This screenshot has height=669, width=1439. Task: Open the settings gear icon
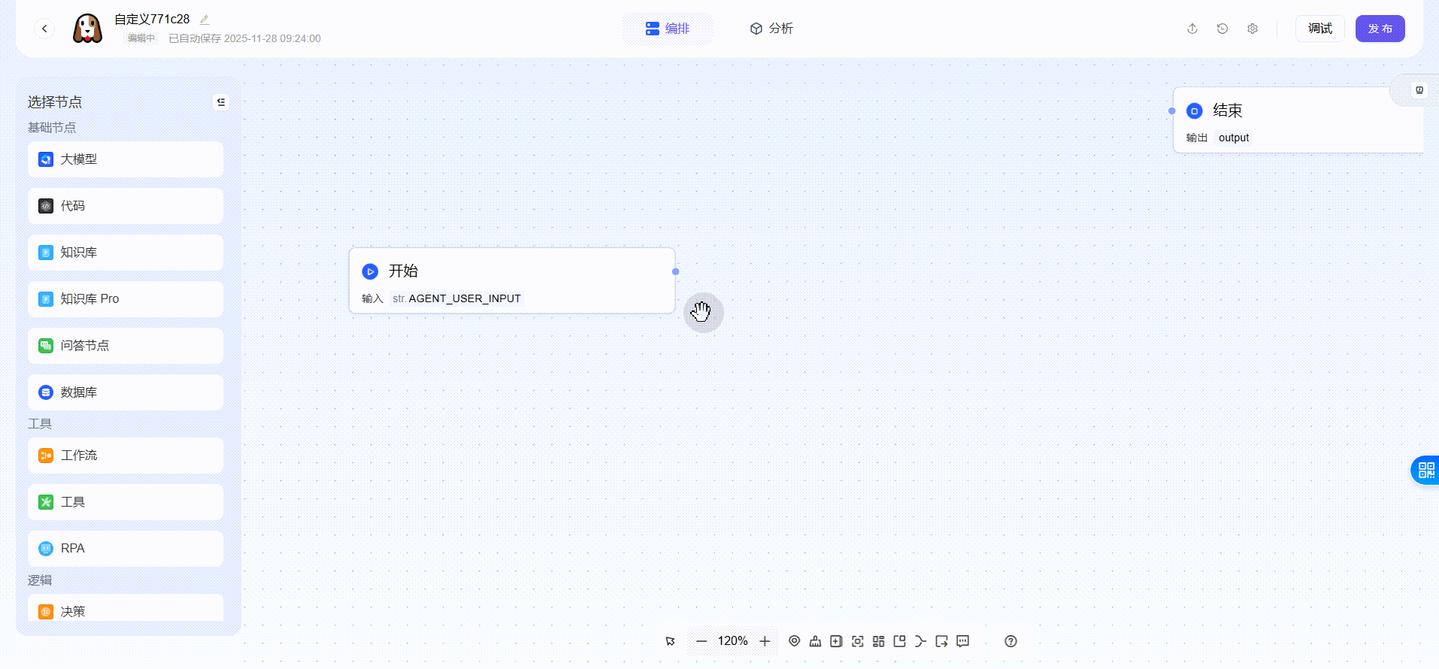click(1253, 29)
